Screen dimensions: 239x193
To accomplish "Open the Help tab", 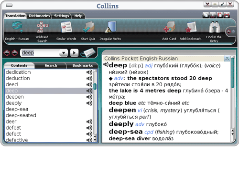I will pyautogui.click(x=78, y=16).
